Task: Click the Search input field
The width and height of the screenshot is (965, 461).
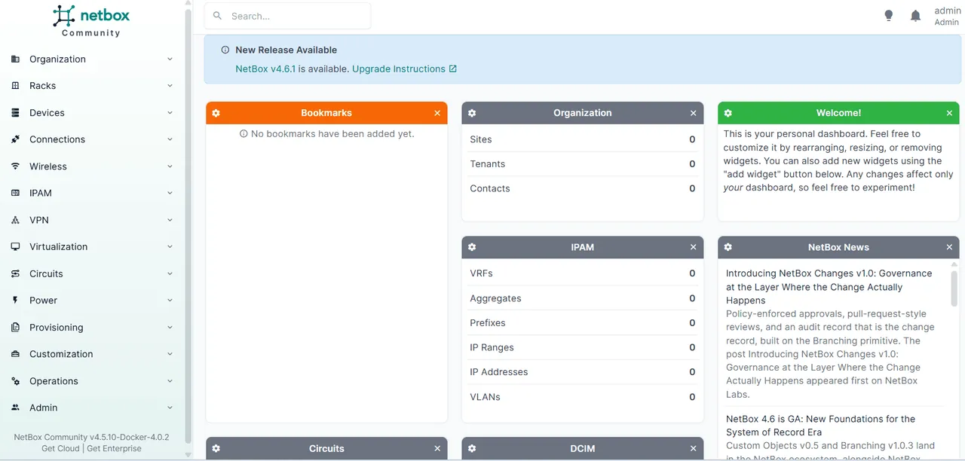Action: 287,16
